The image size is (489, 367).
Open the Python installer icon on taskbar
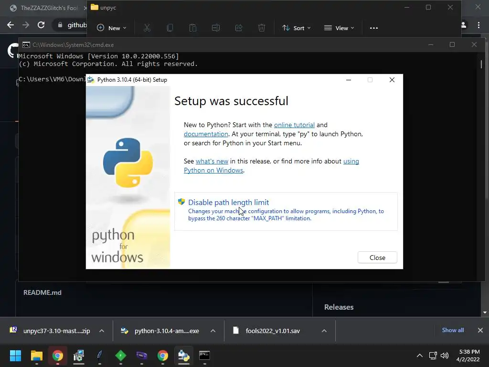point(184,356)
